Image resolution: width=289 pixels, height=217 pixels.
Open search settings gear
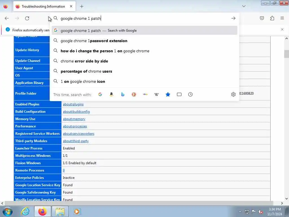(x=233, y=94)
